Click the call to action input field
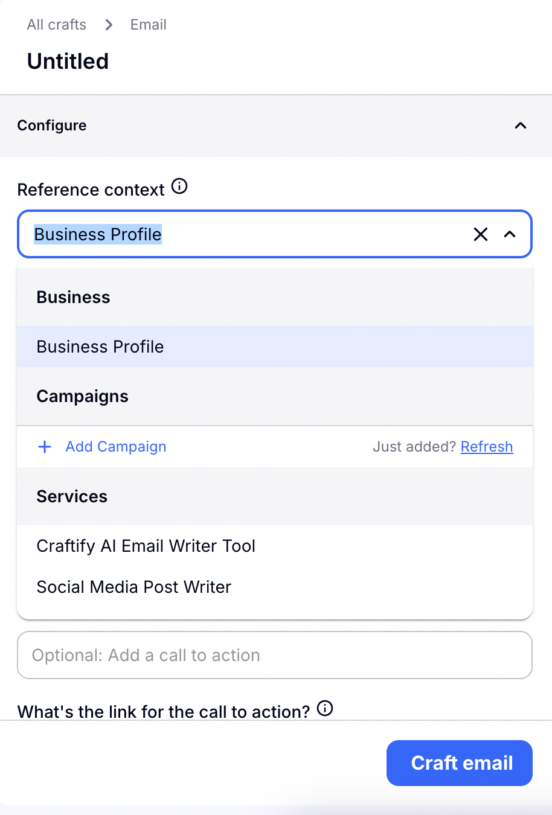Screen dimensions: 552x815 click(275, 655)
